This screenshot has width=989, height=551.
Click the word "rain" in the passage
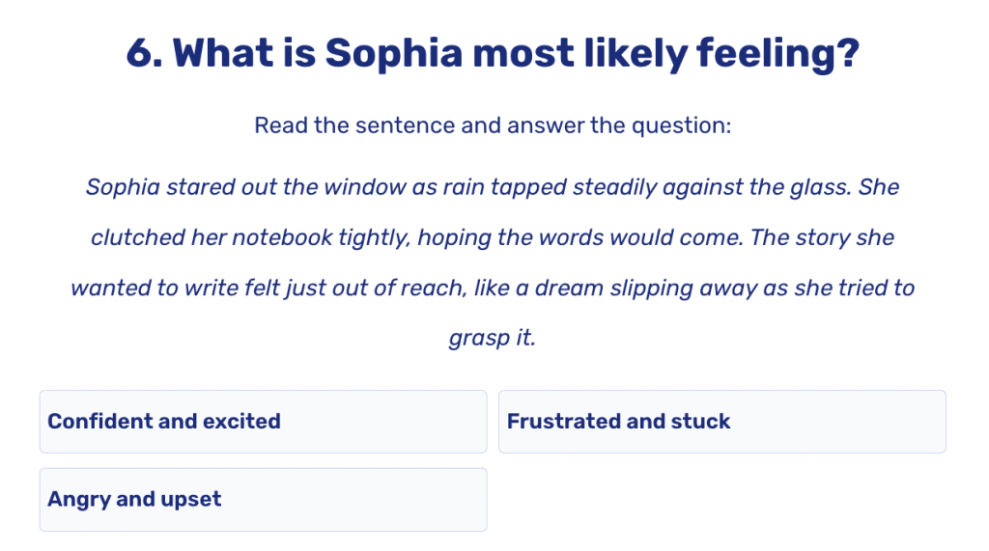click(x=464, y=186)
